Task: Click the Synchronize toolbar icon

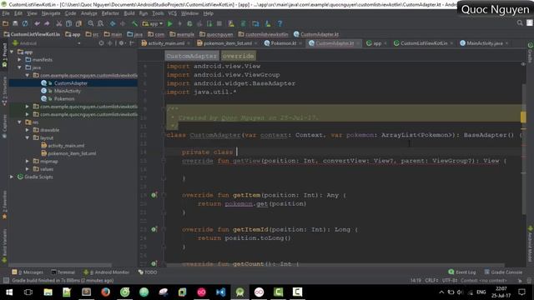Action: pos(25,23)
